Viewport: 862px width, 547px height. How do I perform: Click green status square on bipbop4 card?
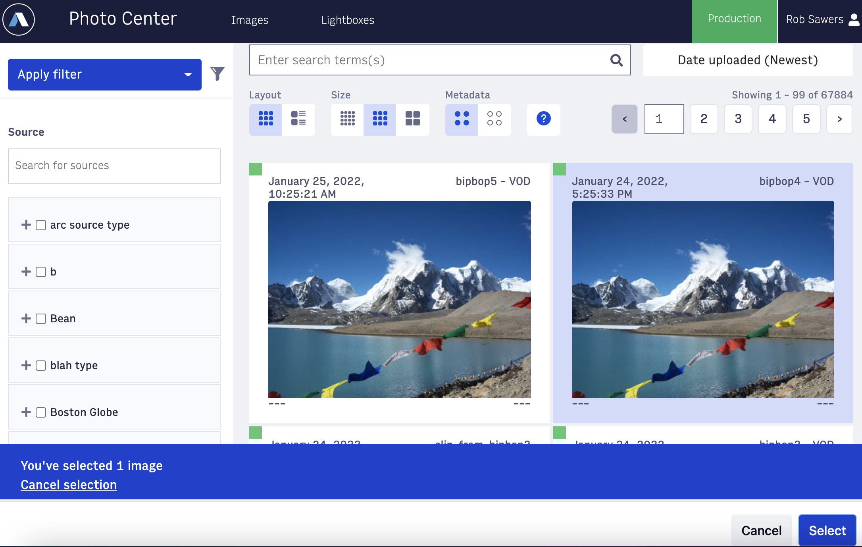pyautogui.click(x=560, y=169)
